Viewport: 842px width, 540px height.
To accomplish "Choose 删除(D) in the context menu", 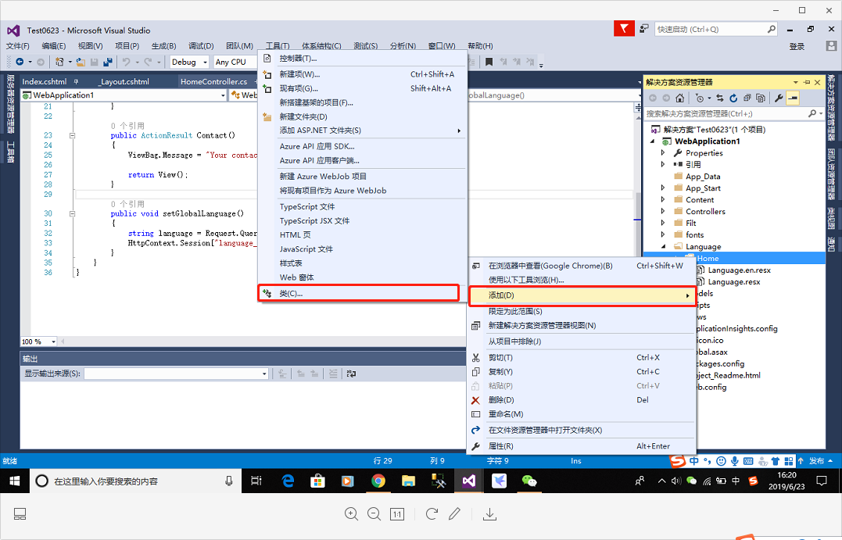I will pos(581,400).
